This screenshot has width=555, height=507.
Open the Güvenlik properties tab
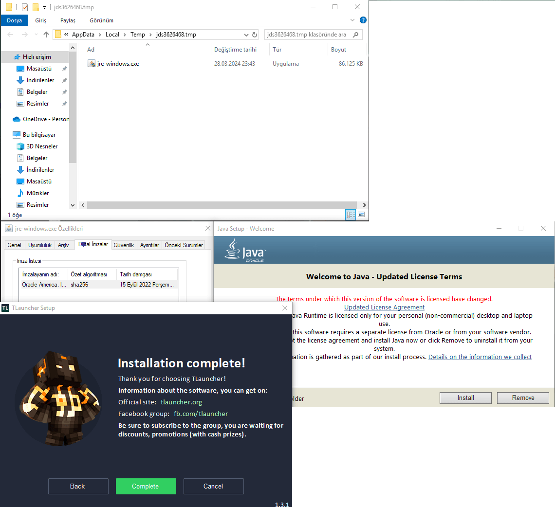(124, 245)
